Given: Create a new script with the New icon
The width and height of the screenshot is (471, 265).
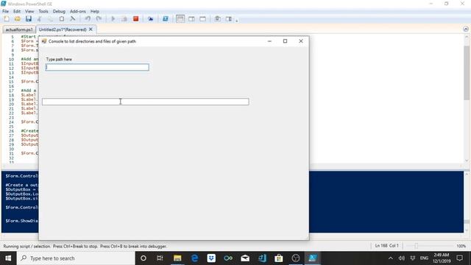Looking at the screenshot, I should 7,19.
